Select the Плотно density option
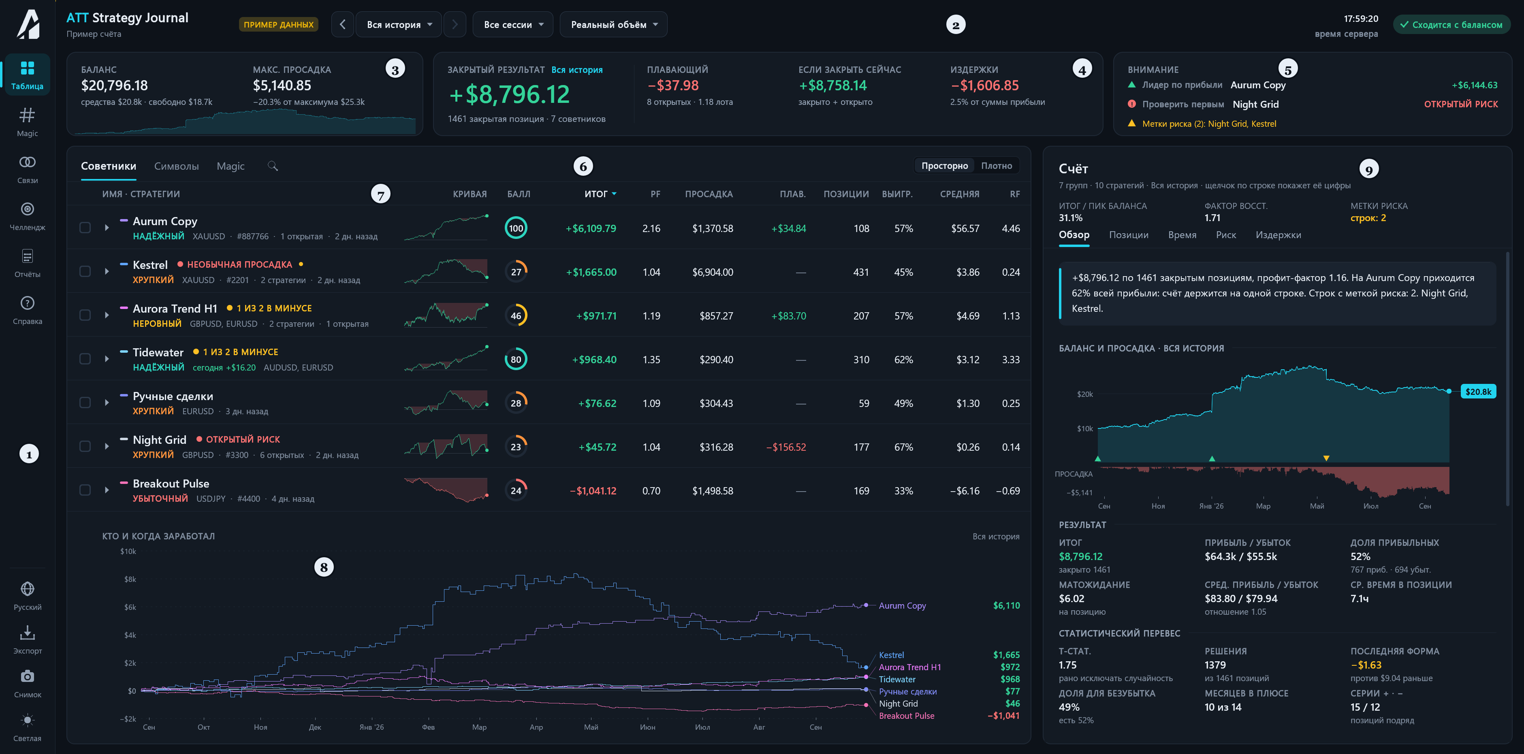1524x754 pixels. [x=996, y=166]
